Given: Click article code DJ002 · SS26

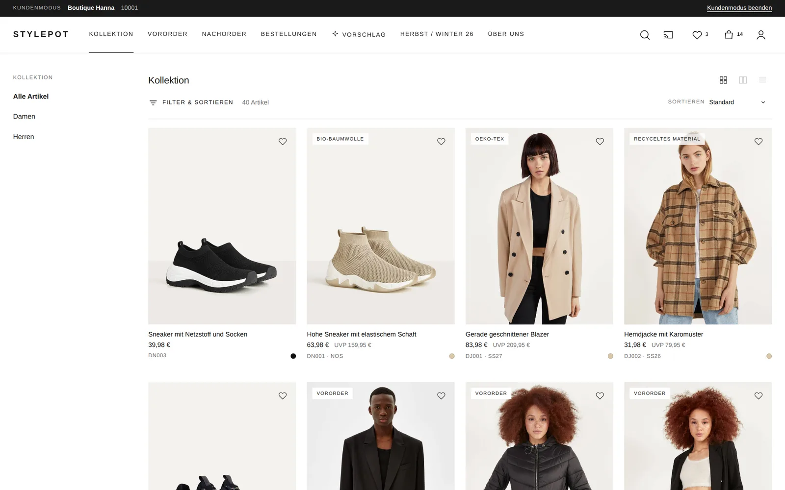Looking at the screenshot, I should 642,356.
